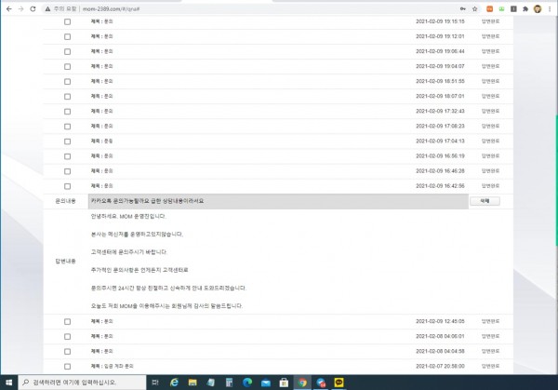Image resolution: width=558 pixels, height=390 pixels.
Task: Click the 카카오톡 문의가능할까요 inquiry text
Action: (x=147, y=201)
